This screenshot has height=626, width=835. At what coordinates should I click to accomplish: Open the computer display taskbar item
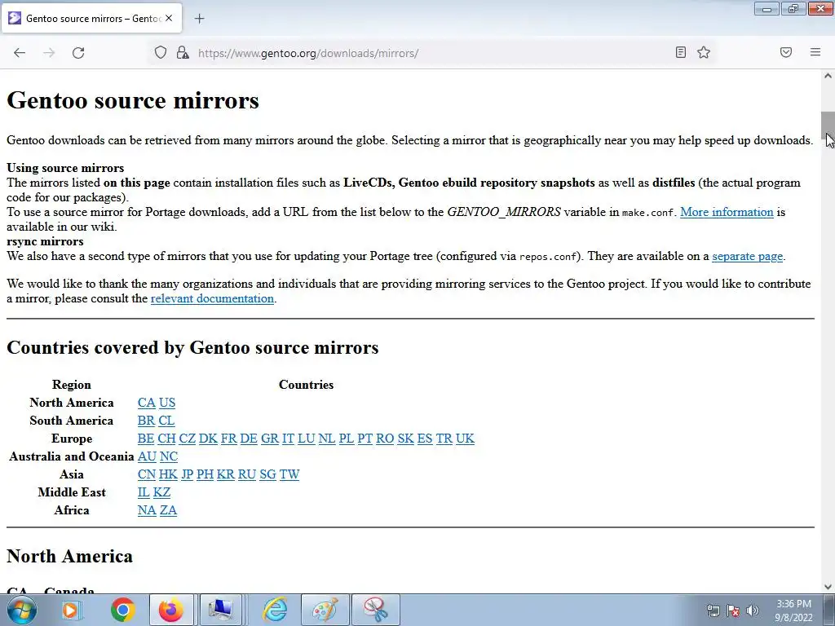pos(220,610)
